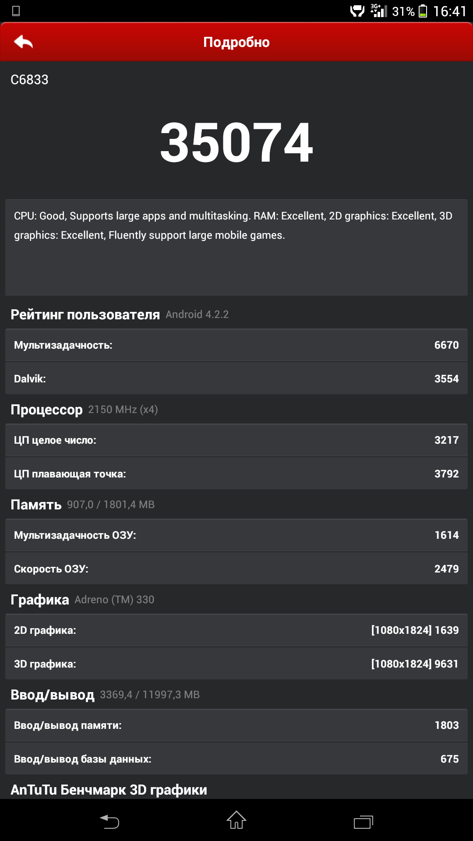Tap the Подробно header title
Viewport: 473px width, 841px height.
pos(236,42)
